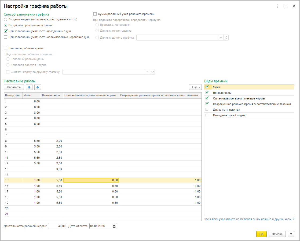This screenshot has height=241, width=300.
Task: Click the help question mark button
Action: point(291,234)
